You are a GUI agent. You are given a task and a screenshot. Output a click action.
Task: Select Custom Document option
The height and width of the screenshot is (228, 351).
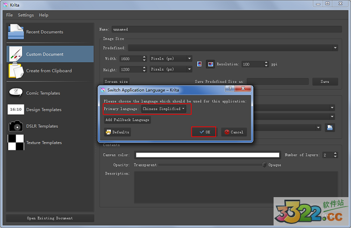click(x=50, y=54)
